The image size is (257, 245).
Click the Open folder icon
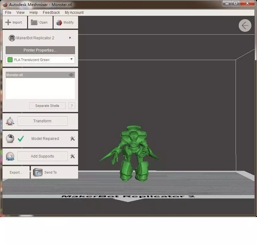pyautogui.click(x=34, y=22)
